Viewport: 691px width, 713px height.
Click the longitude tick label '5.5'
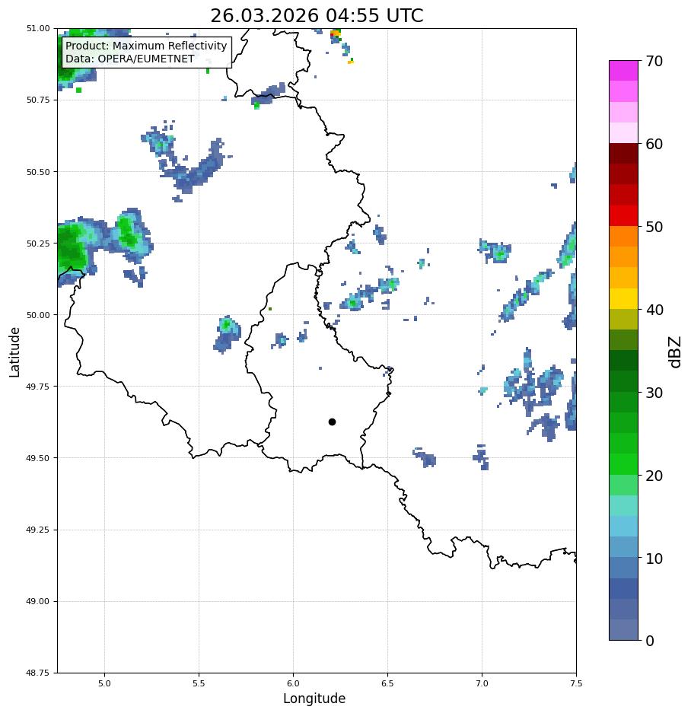point(199,683)
